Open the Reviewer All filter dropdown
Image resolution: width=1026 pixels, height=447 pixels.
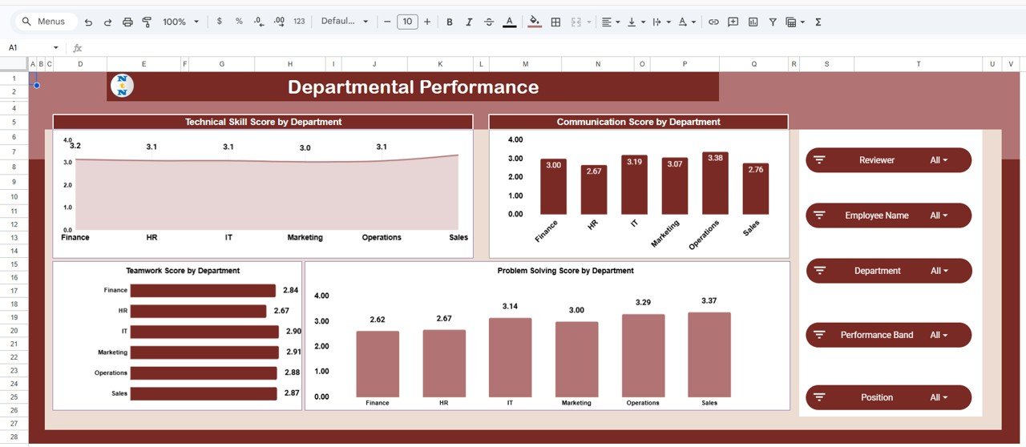pos(939,160)
